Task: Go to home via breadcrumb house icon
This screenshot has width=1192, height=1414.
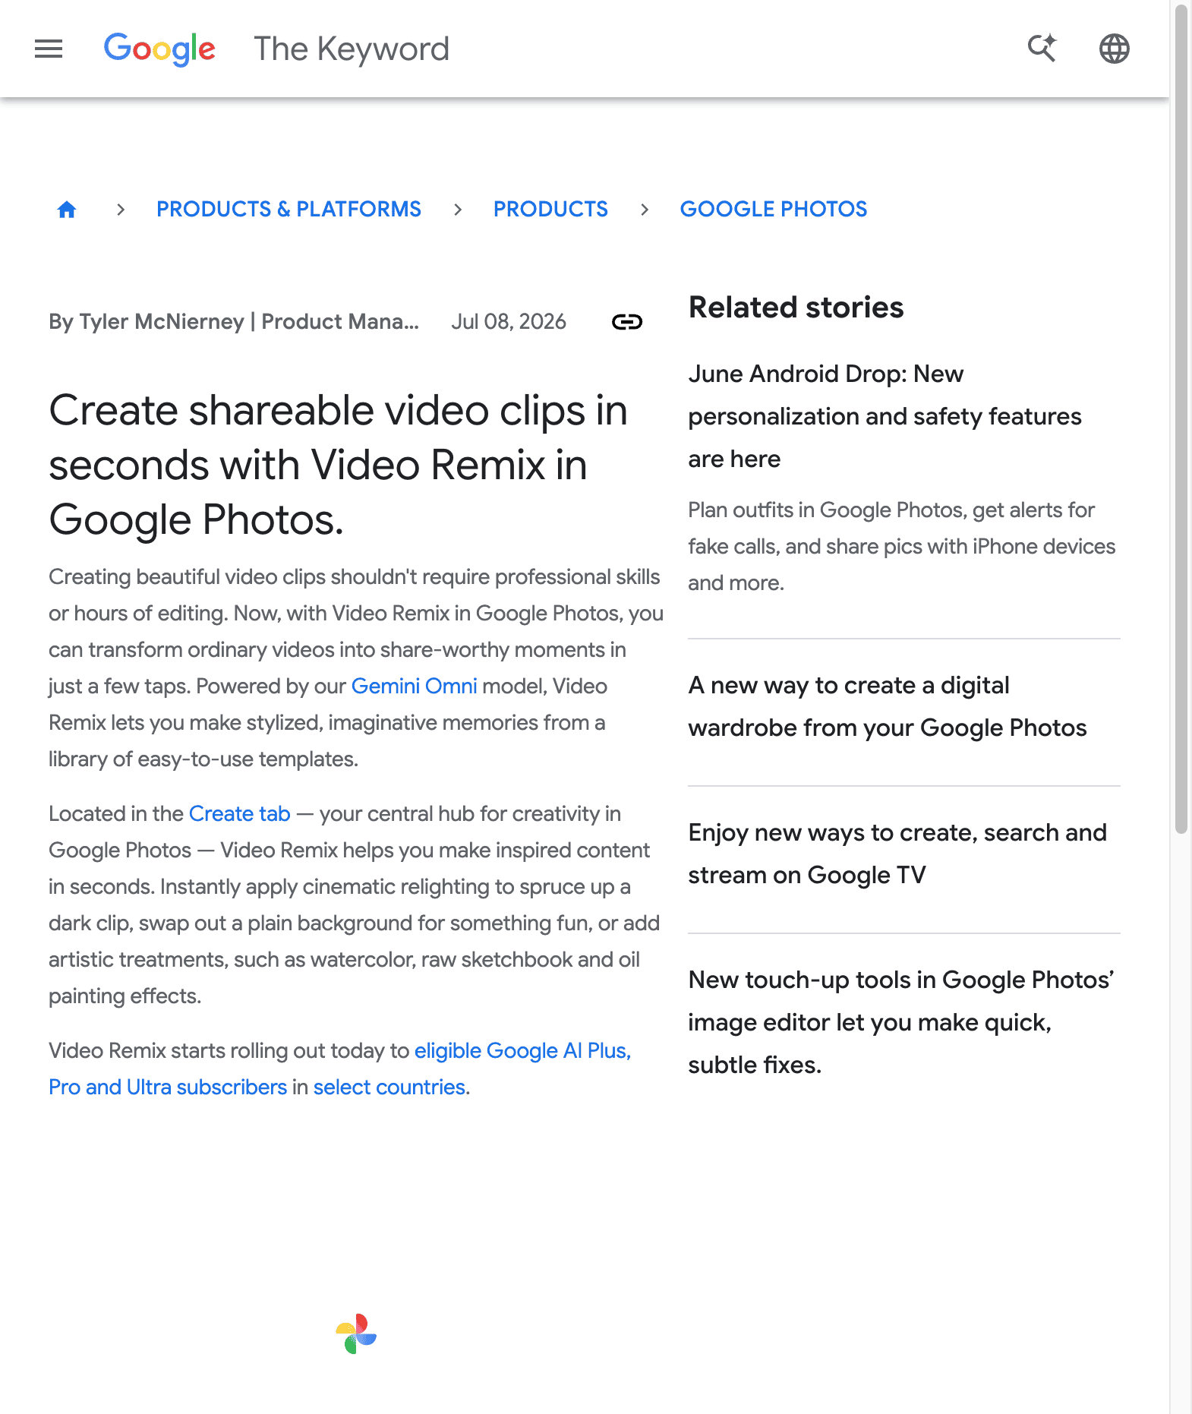Action: 67,210
